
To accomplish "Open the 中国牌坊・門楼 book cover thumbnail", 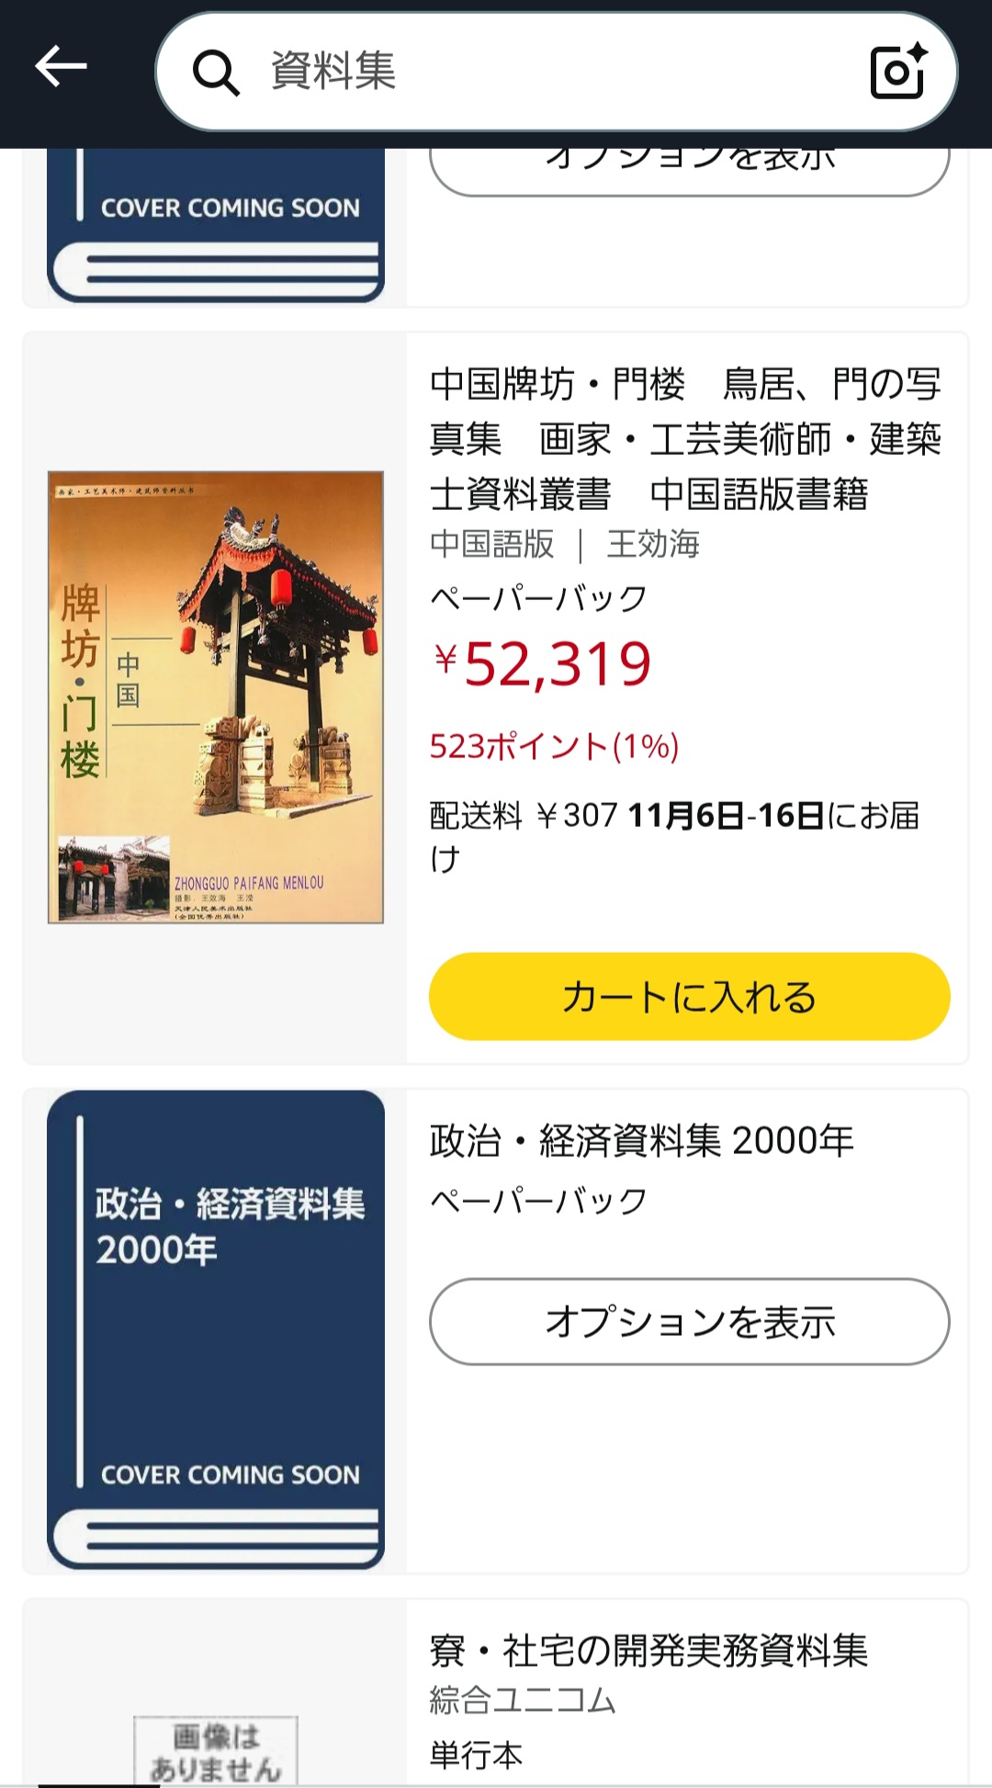I will pyautogui.click(x=216, y=697).
